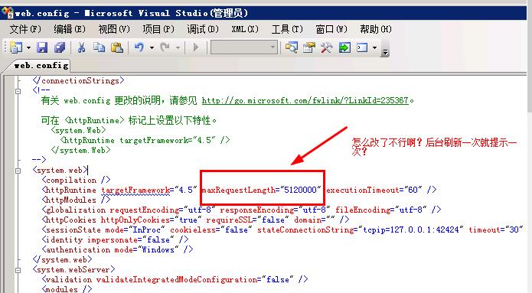Click the responseEncoding="utf-8" attribute

(275, 210)
